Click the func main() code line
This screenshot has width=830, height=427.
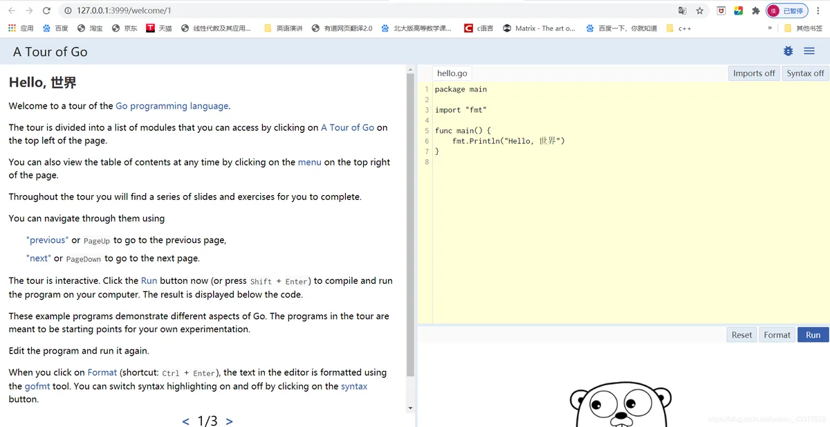463,131
